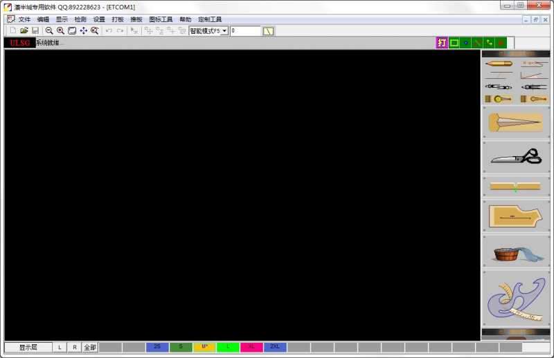
Task: Select the pattern piece grainline tool
Action: coord(516,216)
